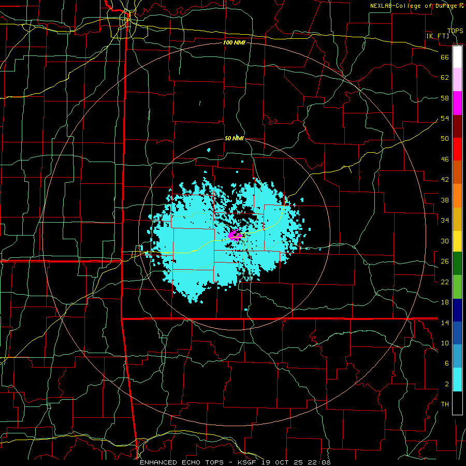Select the dark orange scale swatch

pos(457,172)
